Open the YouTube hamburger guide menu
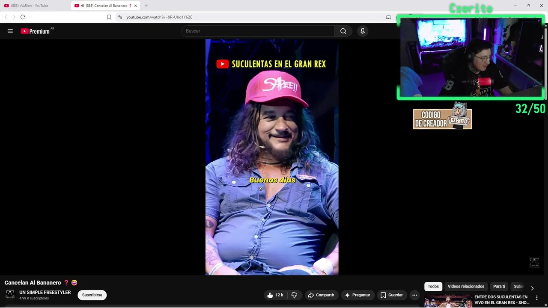The image size is (548, 308). 10,31
